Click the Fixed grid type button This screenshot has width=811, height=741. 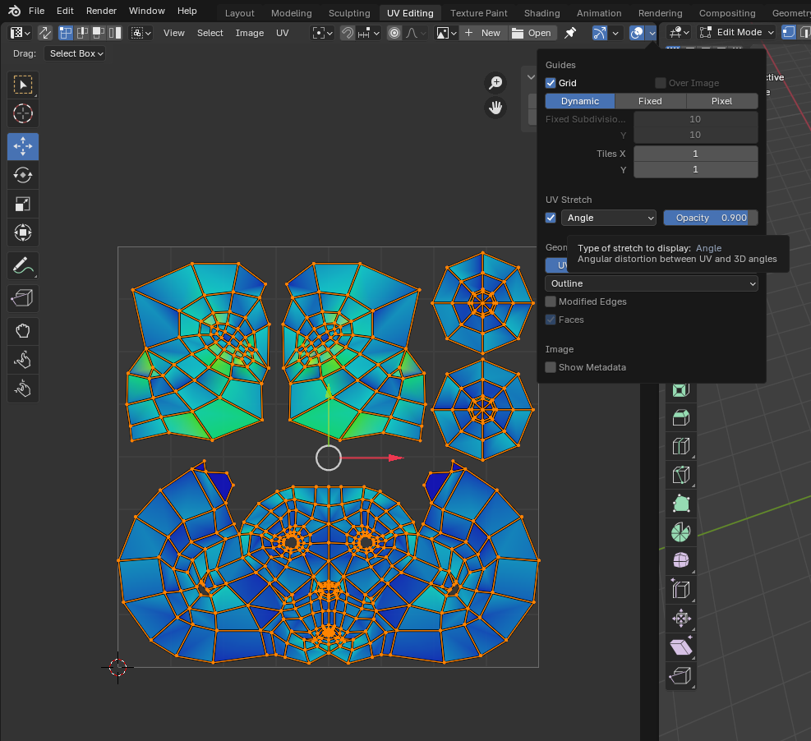click(650, 101)
